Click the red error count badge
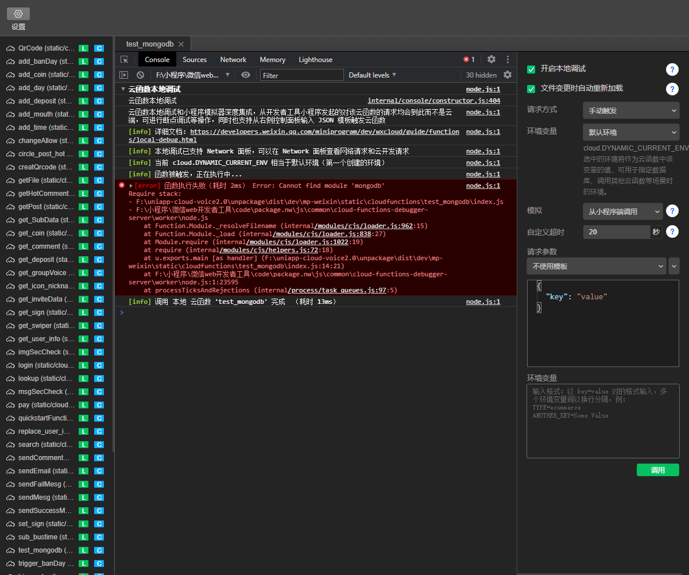This screenshot has width=689, height=575. [469, 59]
